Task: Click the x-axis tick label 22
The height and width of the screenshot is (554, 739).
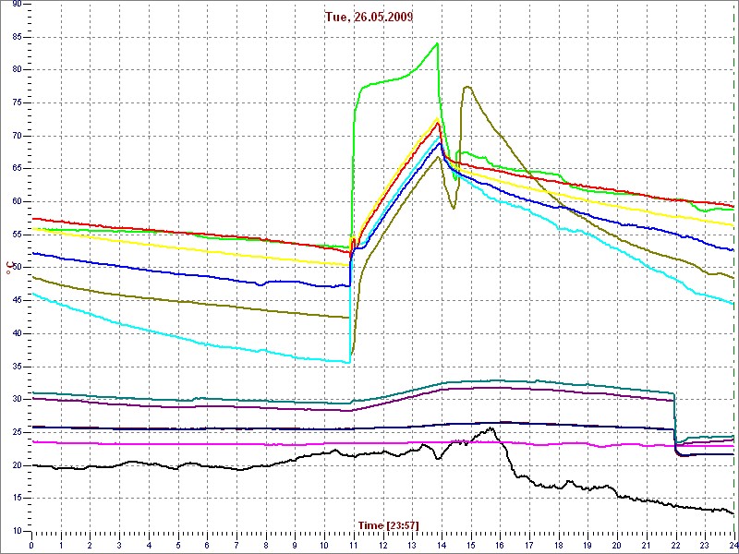Action: coord(674,545)
